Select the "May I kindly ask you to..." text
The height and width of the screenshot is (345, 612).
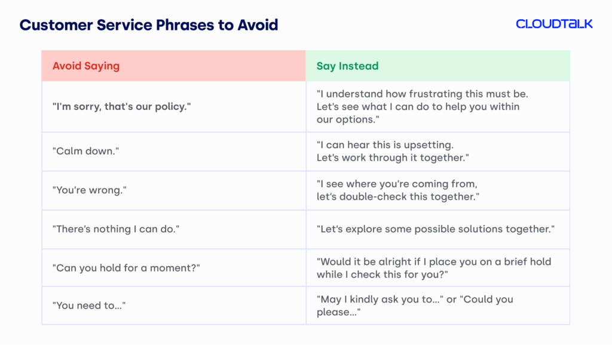click(384, 300)
